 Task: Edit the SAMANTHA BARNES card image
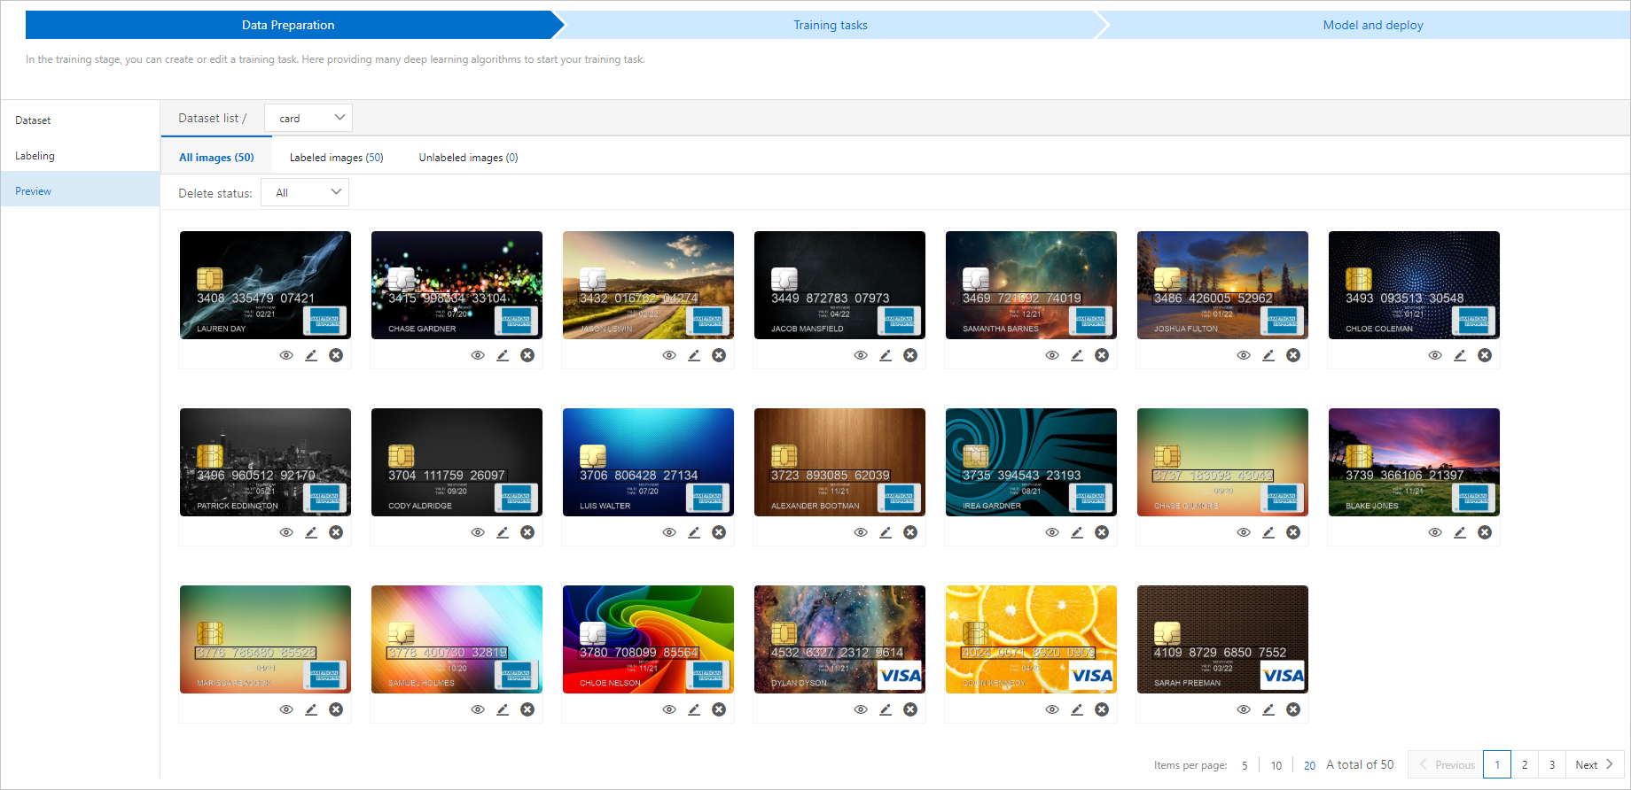pyautogui.click(x=1077, y=355)
